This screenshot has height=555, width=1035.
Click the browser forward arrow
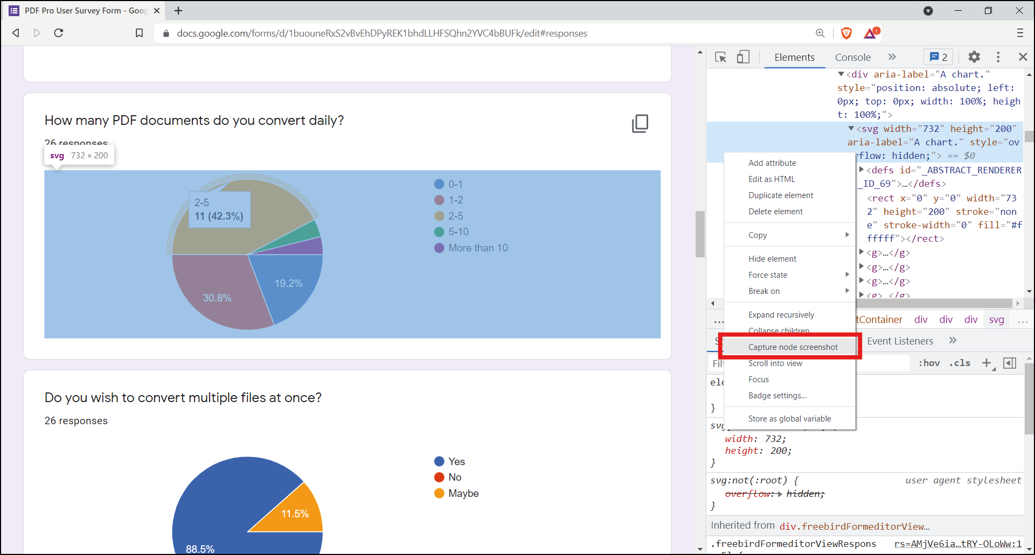pyautogui.click(x=37, y=33)
